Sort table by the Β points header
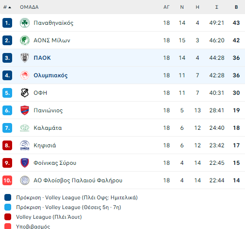 [236, 7]
